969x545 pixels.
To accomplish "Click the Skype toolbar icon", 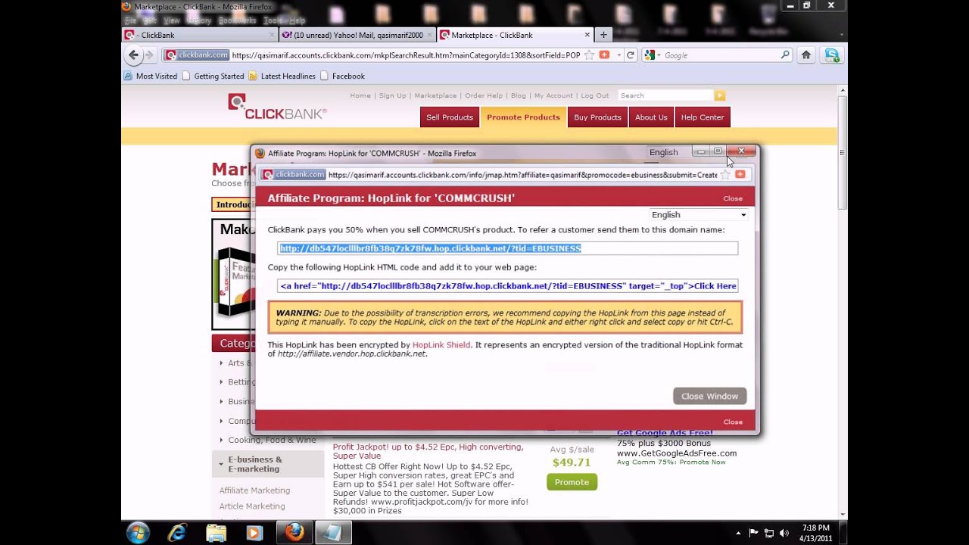I will [832, 55].
